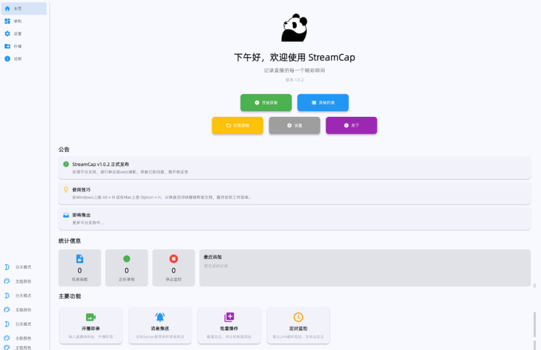Select the 主页 home icon in sidebar

pos(8,8)
